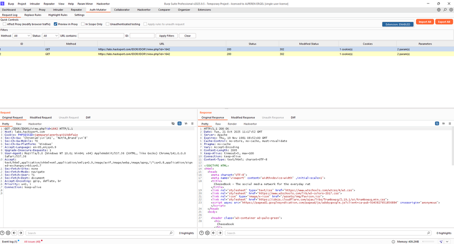Click the memory usage progress bar
Viewport: 454px width, 244px height.
pos(429,241)
